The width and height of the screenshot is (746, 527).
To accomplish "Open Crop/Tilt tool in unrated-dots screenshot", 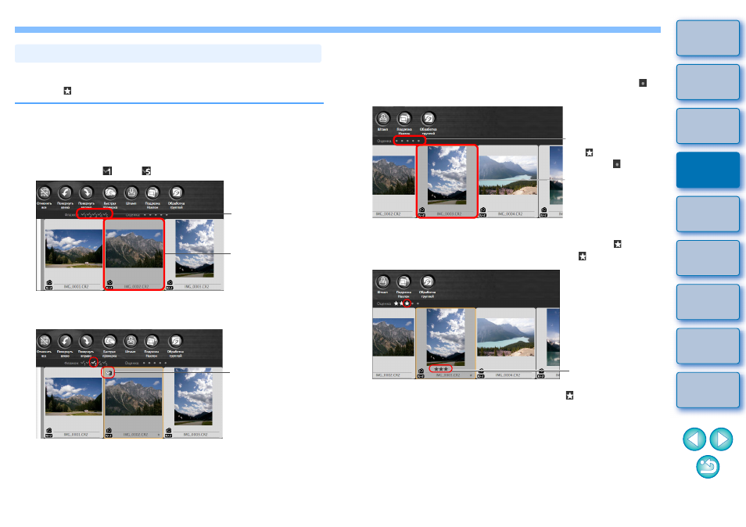I will coord(404,118).
